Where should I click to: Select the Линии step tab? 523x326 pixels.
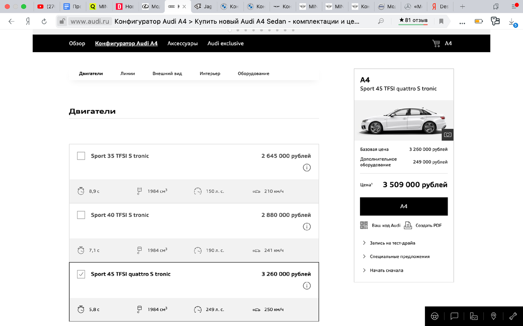coord(128,73)
